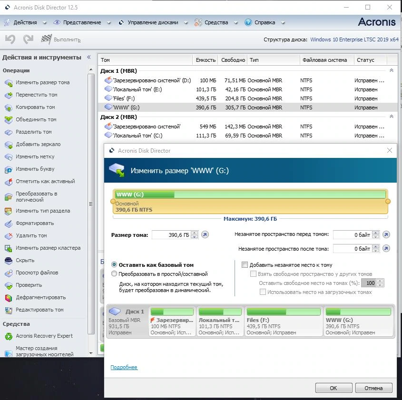This screenshot has width=402, height=400.
Task: Open the Подробнее link
Action: click(124, 367)
